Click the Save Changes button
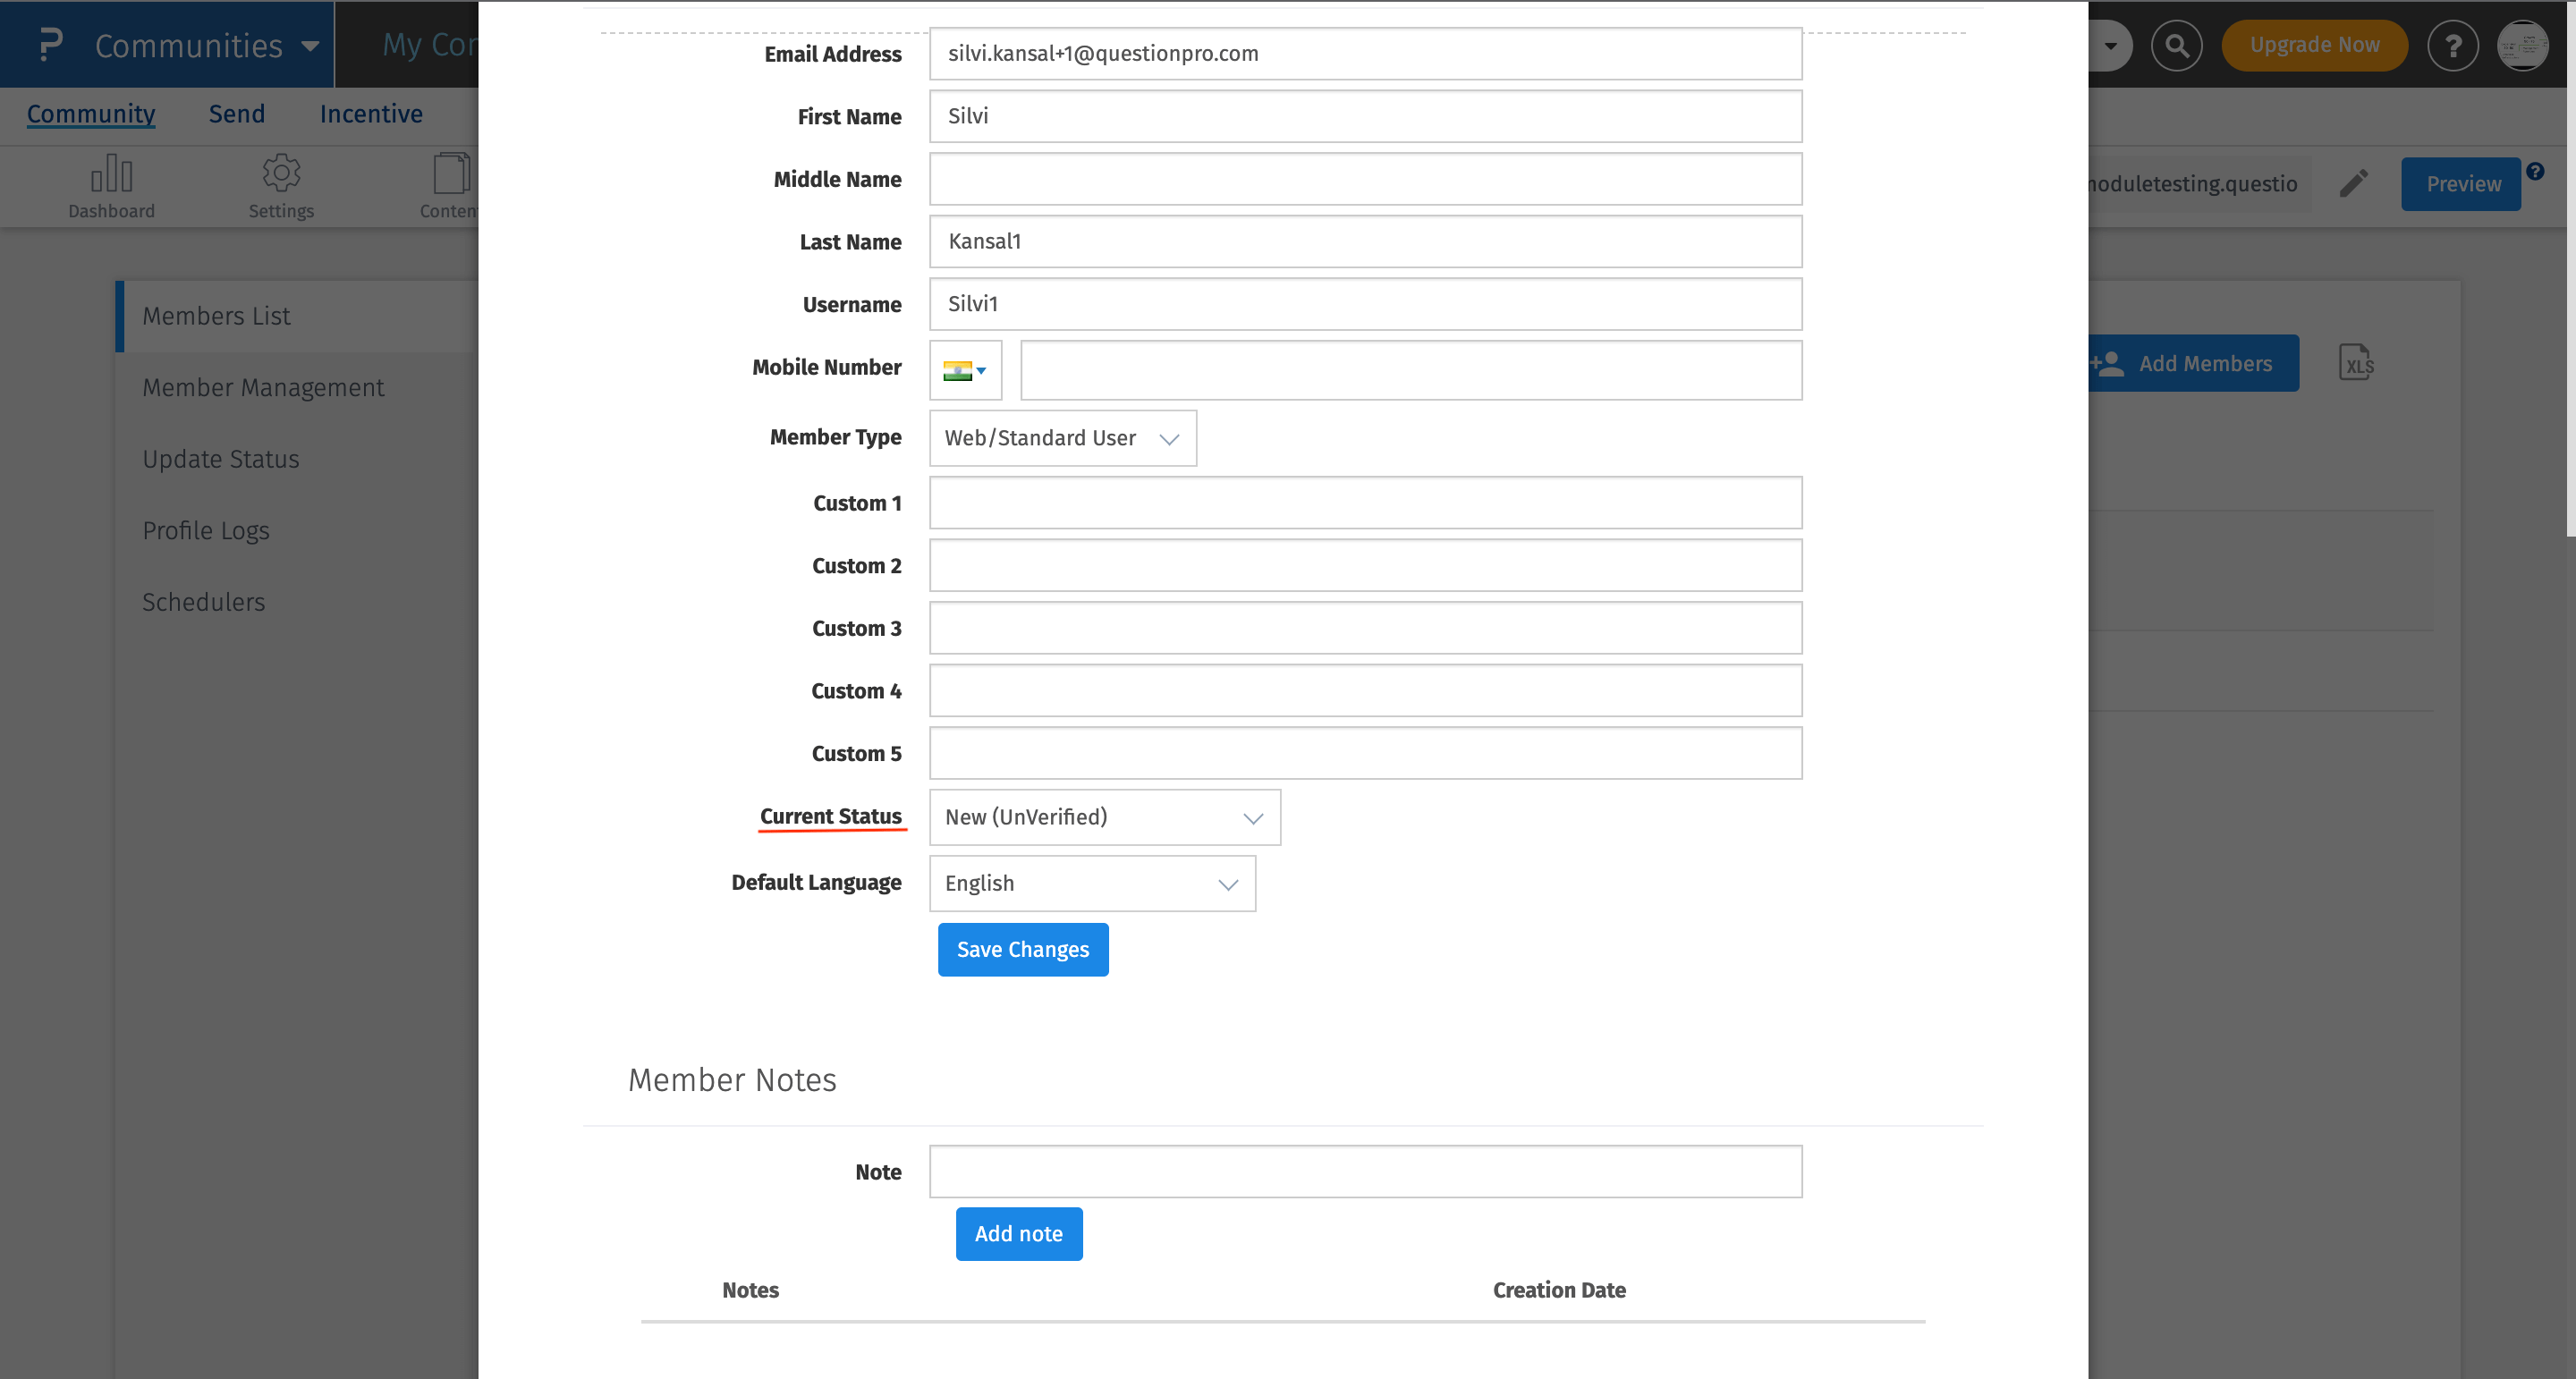The height and width of the screenshot is (1379, 2576). pos(1022,949)
